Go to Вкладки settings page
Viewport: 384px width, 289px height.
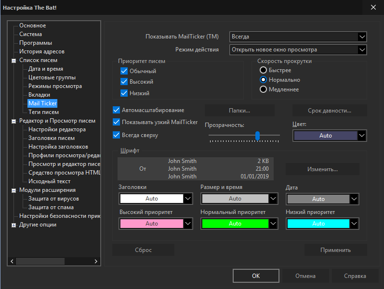[x=39, y=95]
